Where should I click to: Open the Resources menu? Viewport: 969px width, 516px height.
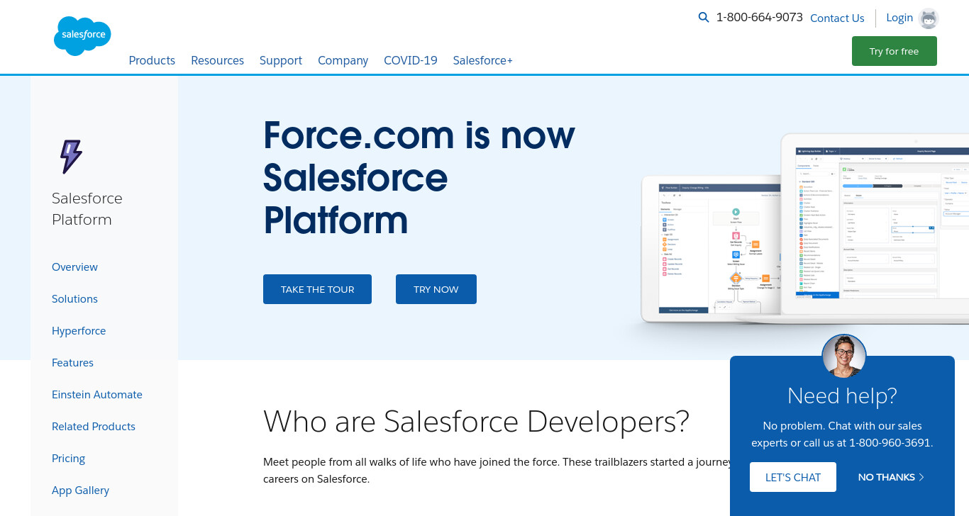pyautogui.click(x=217, y=60)
